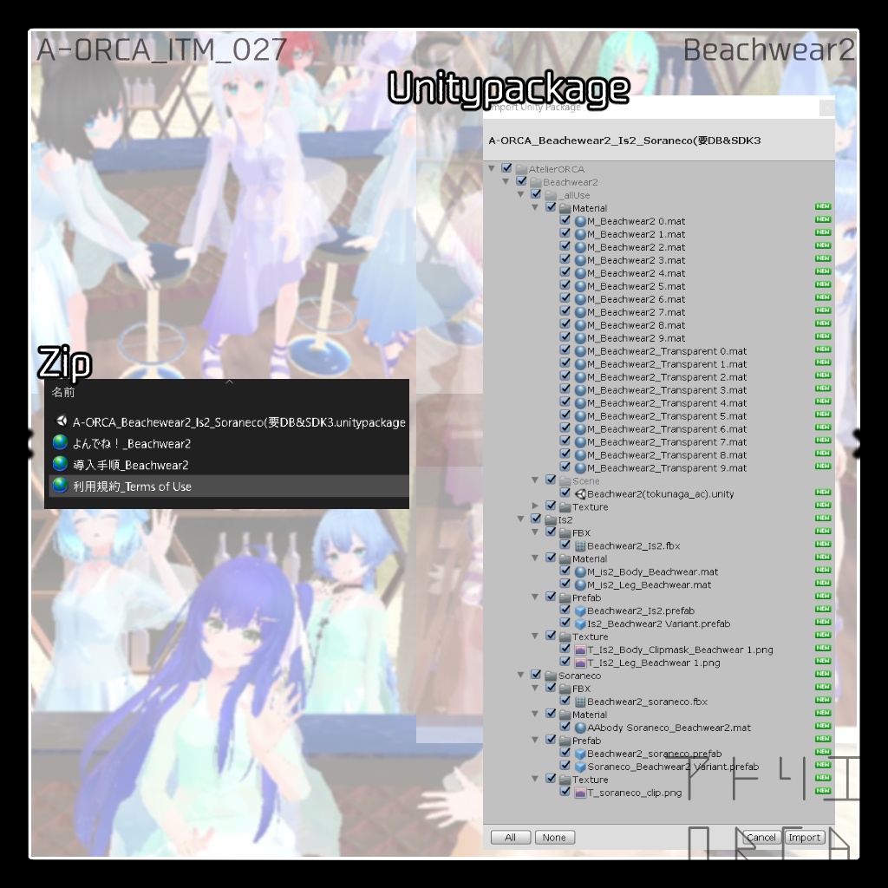Select M_Beachwear2 7.mat row text
Image resolution: width=888 pixels, height=888 pixels.
(636, 312)
